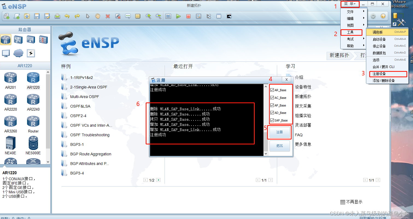413x219 pixels.
Task: Choose 调色板 from the tools submenu
Action: coord(387,32)
